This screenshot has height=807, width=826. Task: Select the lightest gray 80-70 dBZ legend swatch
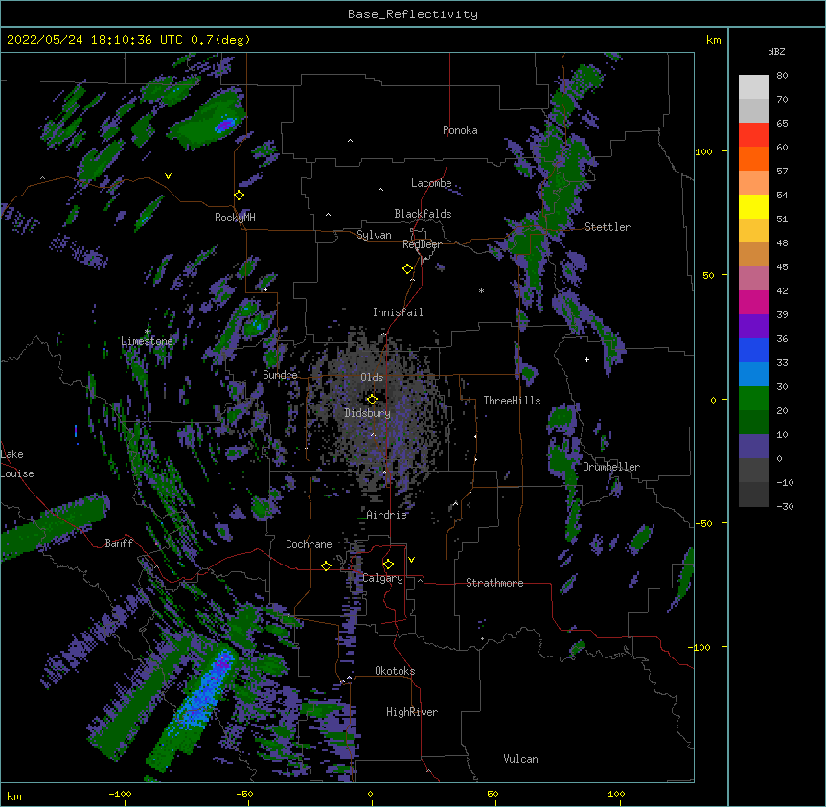[x=753, y=87]
